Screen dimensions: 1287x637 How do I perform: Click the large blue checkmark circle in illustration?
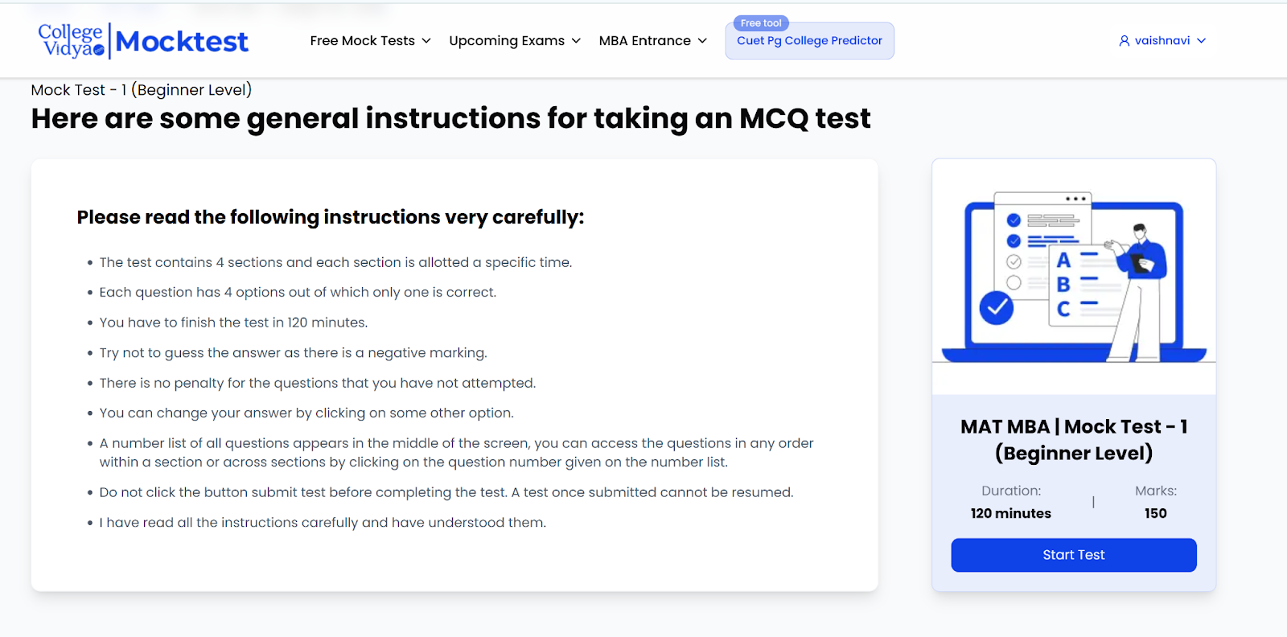tap(996, 308)
